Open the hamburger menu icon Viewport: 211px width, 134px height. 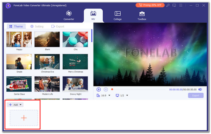coord(181,5)
